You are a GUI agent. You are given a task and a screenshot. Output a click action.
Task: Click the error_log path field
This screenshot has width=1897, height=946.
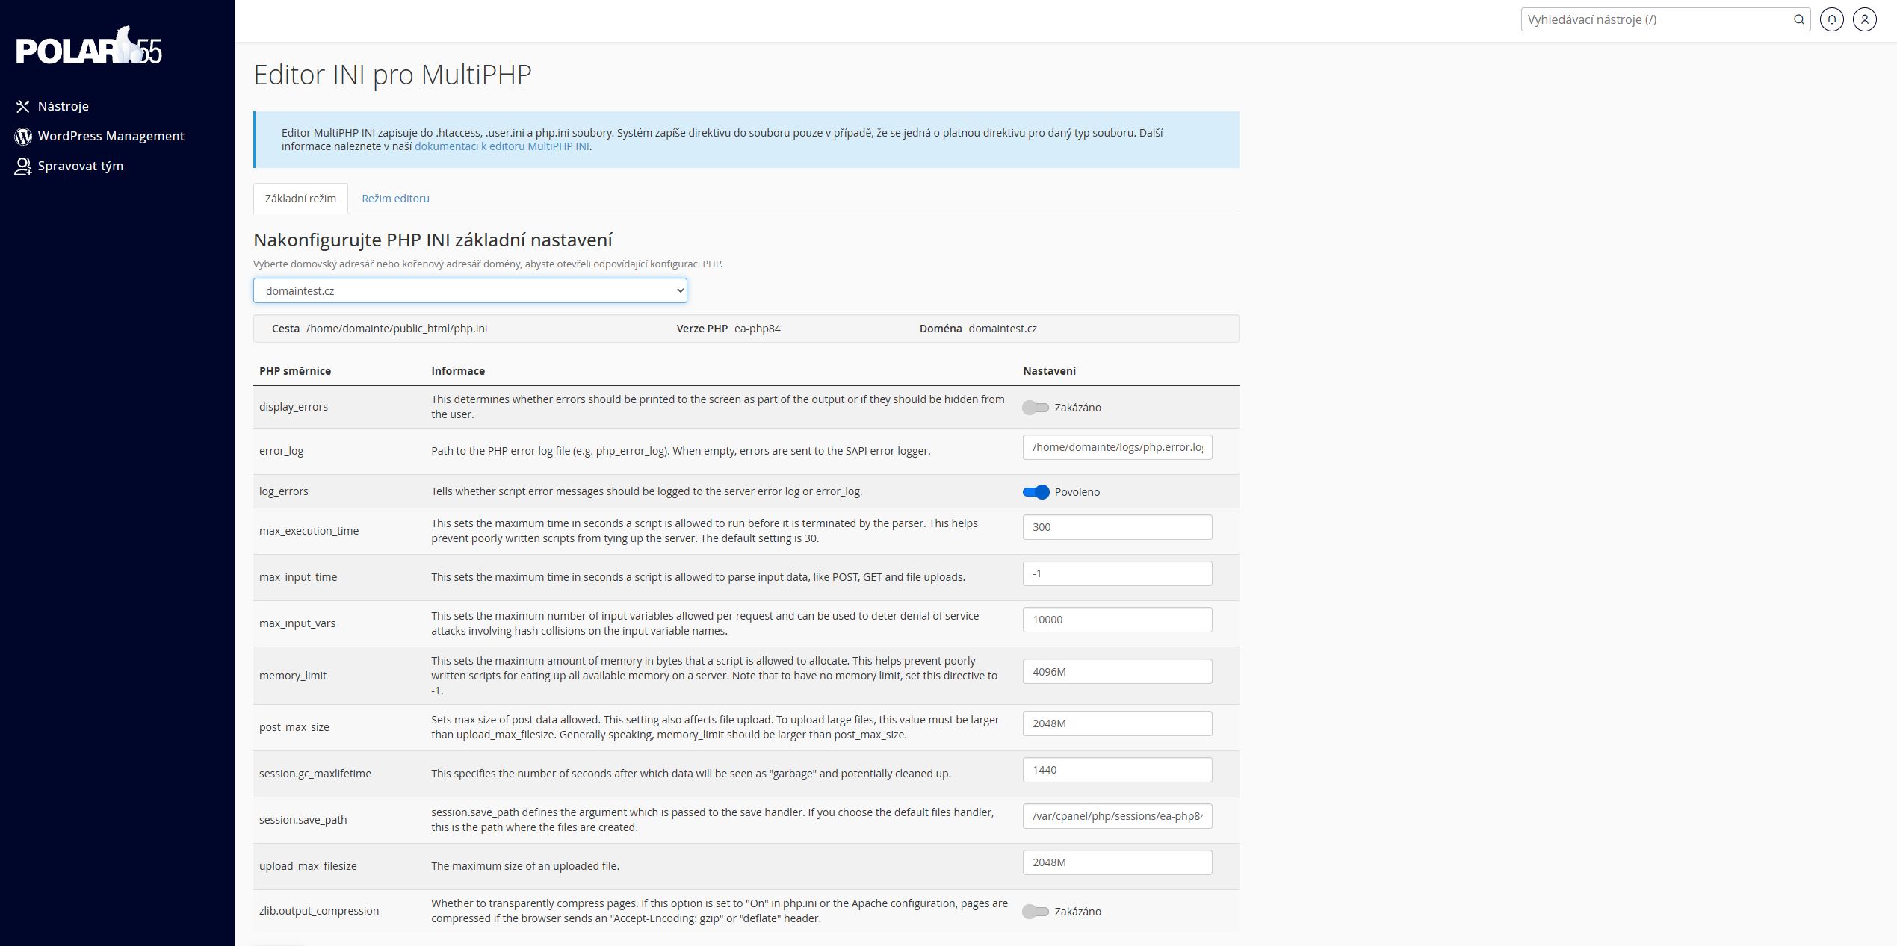coord(1117,447)
